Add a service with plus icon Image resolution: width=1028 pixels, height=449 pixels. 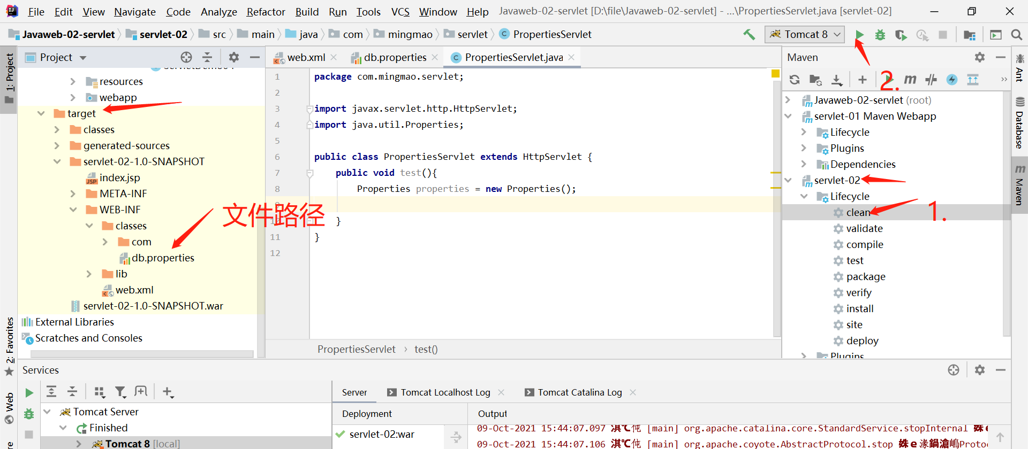tap(168, 392)
